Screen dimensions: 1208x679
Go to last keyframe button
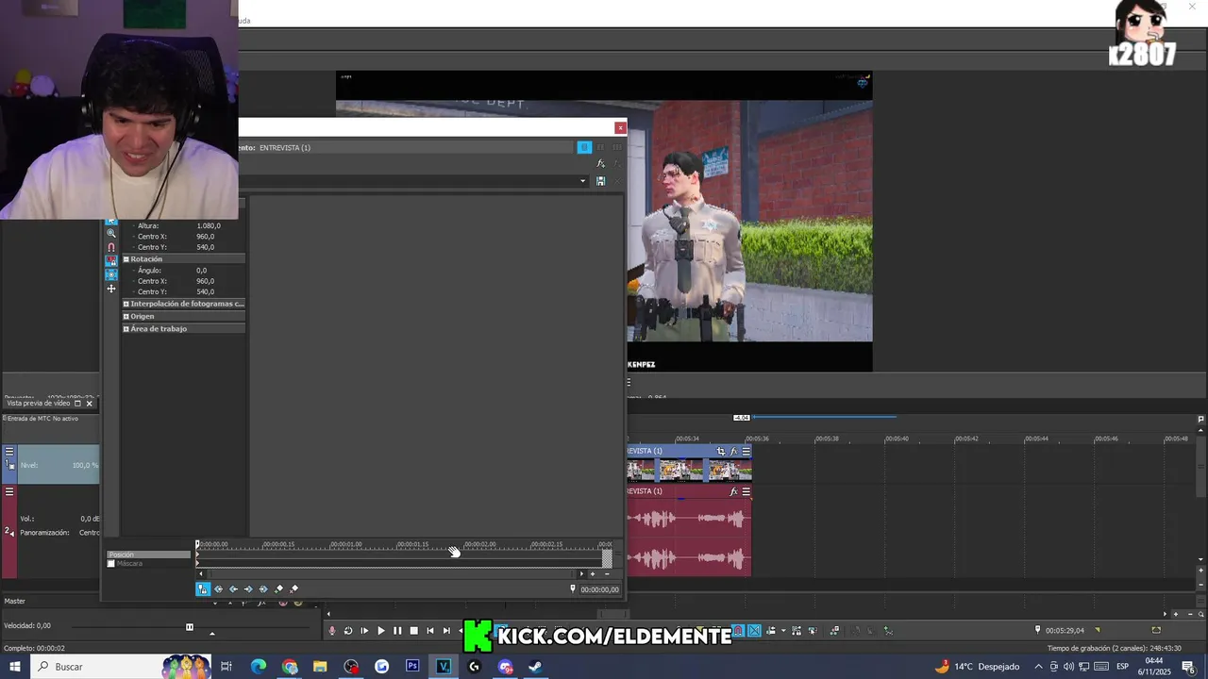tap(263, 589)
